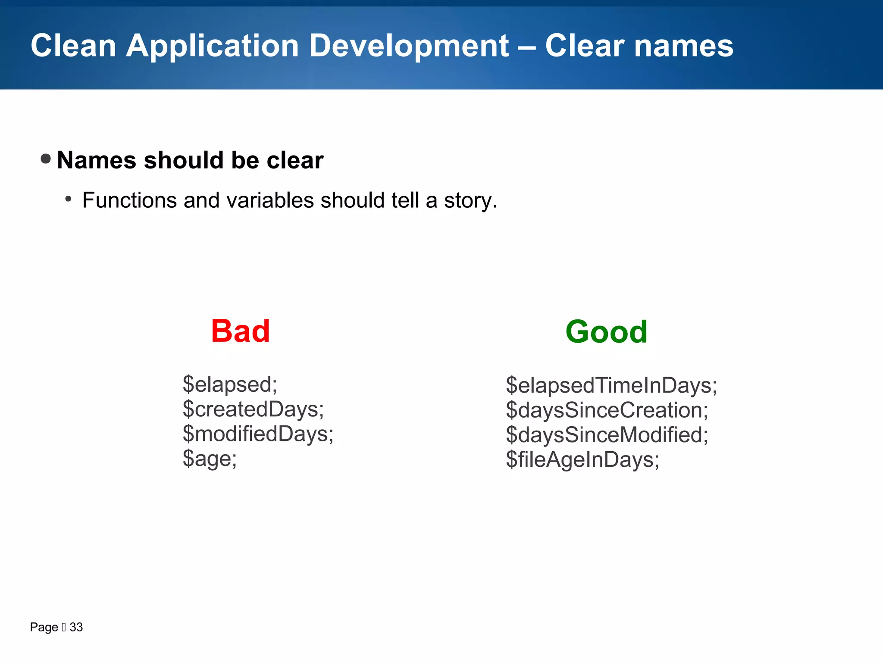Select the $elapsedTimeInDays; variable text
This screenshot has width=883, height=662.
611,385
